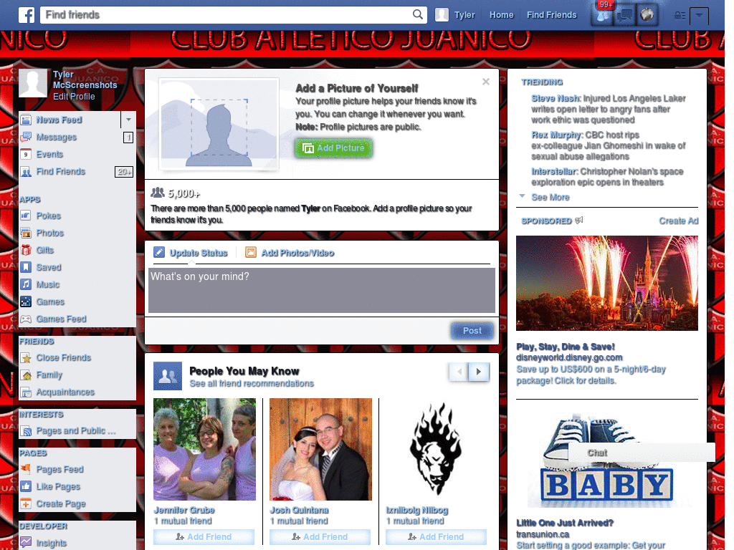Viewport: 734px width, 550px height.
Task: Add Ixnilbolg Nilbog as friend
Action: [x=437, y=537]
